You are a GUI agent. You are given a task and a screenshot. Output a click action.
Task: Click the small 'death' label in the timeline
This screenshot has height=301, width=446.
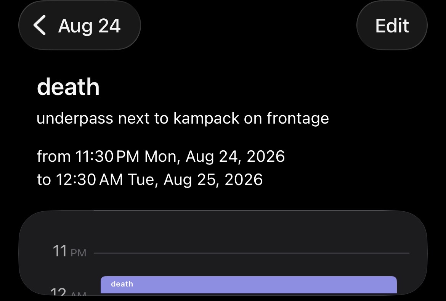(x=122, y=284)
